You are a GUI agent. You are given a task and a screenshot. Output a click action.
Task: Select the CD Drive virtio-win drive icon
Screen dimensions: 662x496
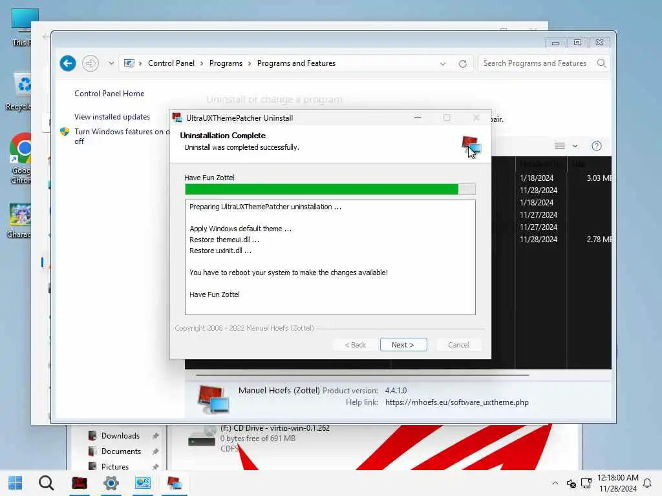pyautogui.click(x=202, y=437)
